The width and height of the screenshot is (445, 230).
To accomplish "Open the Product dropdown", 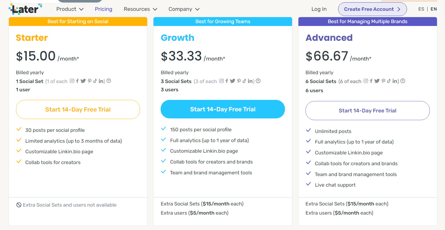I will (x=69, y=9).
